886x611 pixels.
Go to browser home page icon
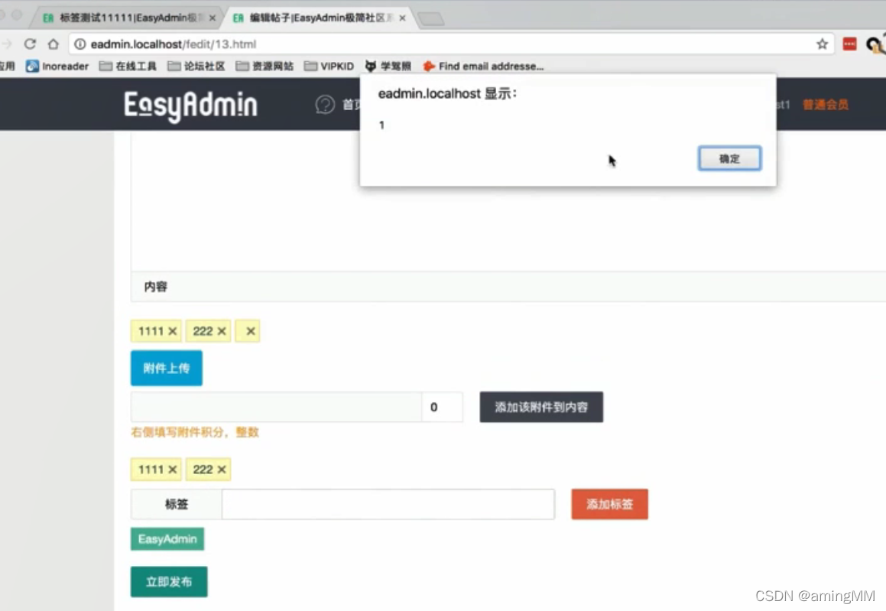coord(53,44)
